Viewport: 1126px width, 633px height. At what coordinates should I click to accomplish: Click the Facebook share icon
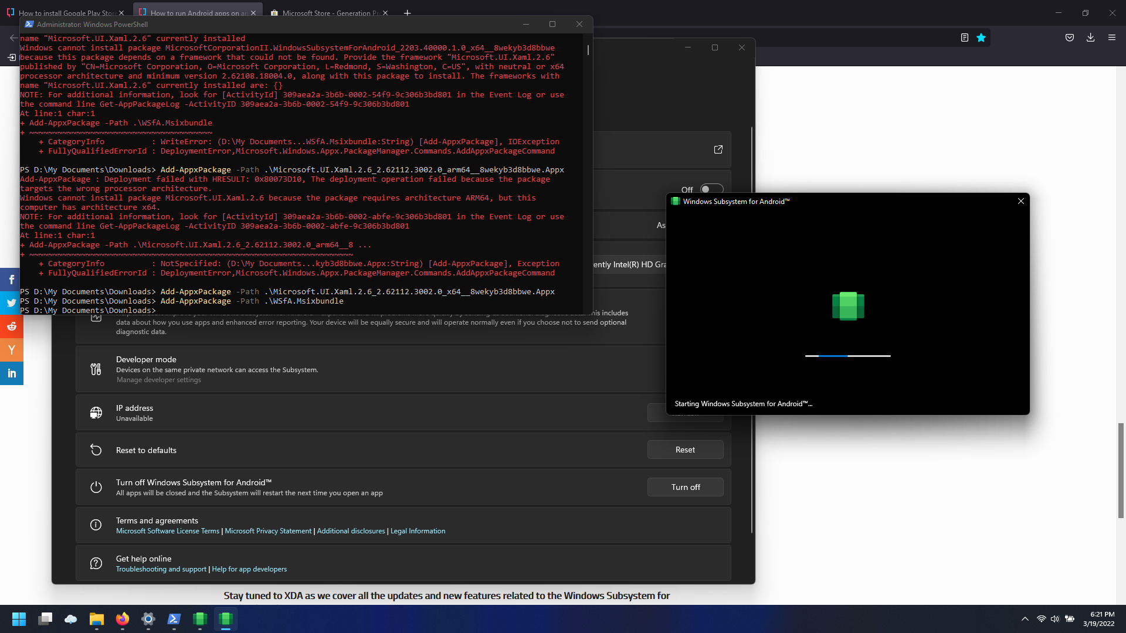11,280
